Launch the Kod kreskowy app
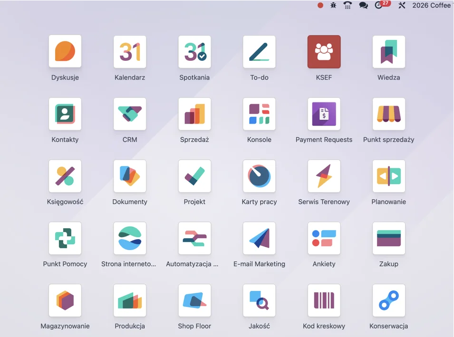This screenshot has width=454, height=337. (324, 300)
